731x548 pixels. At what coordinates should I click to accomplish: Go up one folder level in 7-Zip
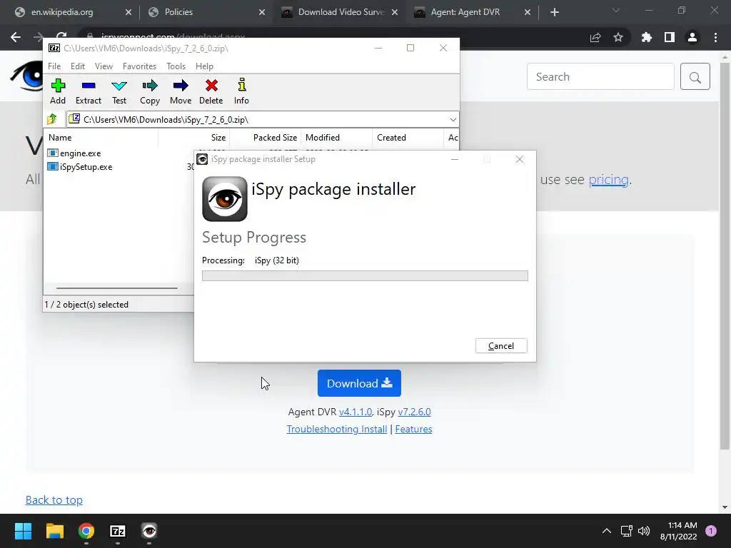click(x=52, y=120)
